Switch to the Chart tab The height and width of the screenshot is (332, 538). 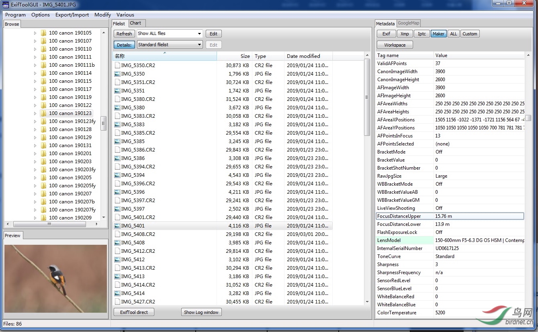coord(135,23)
